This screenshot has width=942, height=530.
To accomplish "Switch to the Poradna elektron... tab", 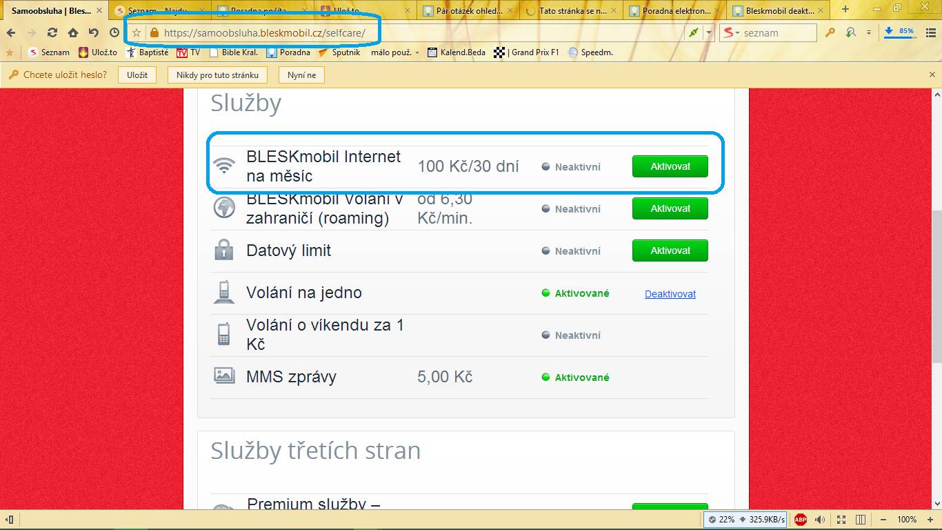I will click(x=675, y=11).
